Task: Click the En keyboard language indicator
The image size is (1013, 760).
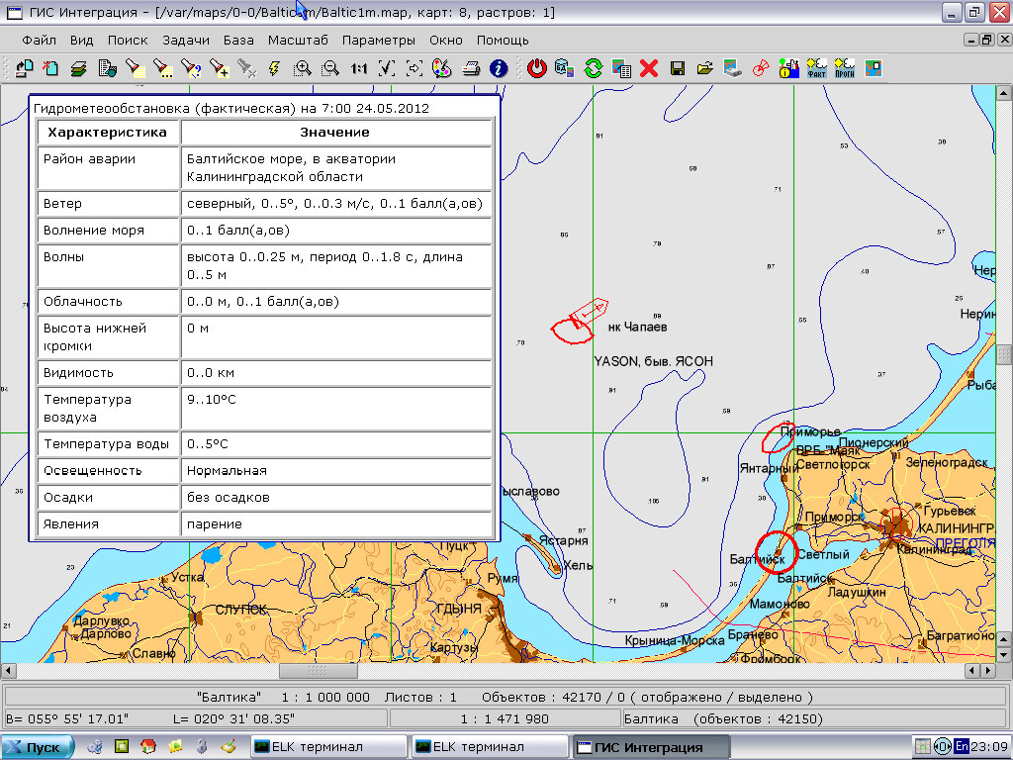Action: coord(962,746)
